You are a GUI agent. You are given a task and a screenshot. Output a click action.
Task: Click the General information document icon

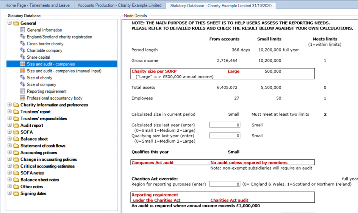pyautogui.click(x=22, y=30)
